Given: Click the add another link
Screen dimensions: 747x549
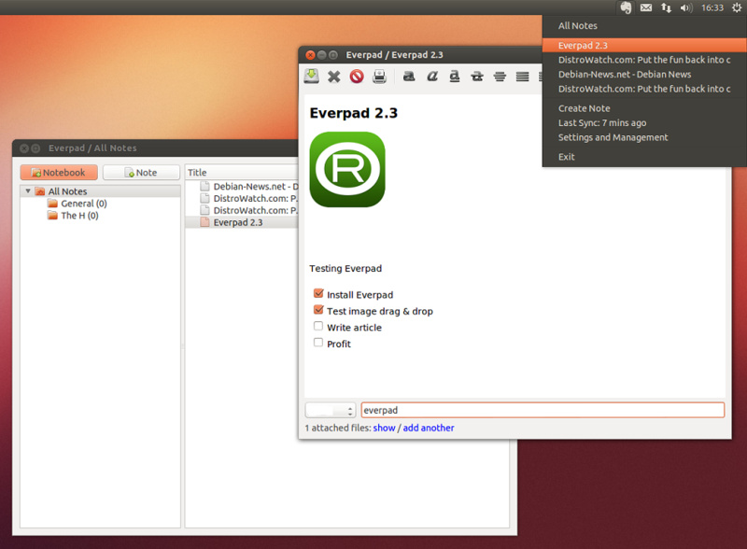Looking at the screenshot, I should point(429,428).
